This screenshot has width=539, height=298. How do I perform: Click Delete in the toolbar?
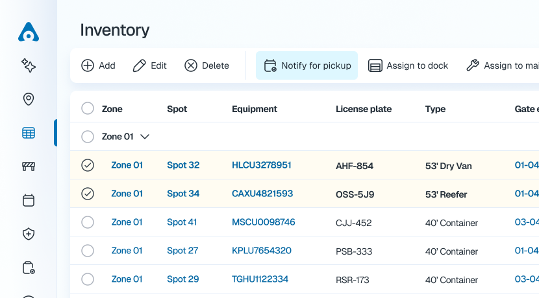click(207, 65)
